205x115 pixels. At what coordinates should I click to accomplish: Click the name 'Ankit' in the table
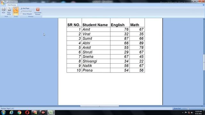click(x=87, y=48)
